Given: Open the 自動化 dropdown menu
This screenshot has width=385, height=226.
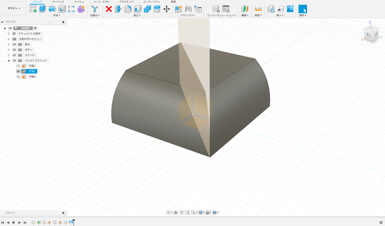Looking at the screenshot, I should click(x=95, y=15).
